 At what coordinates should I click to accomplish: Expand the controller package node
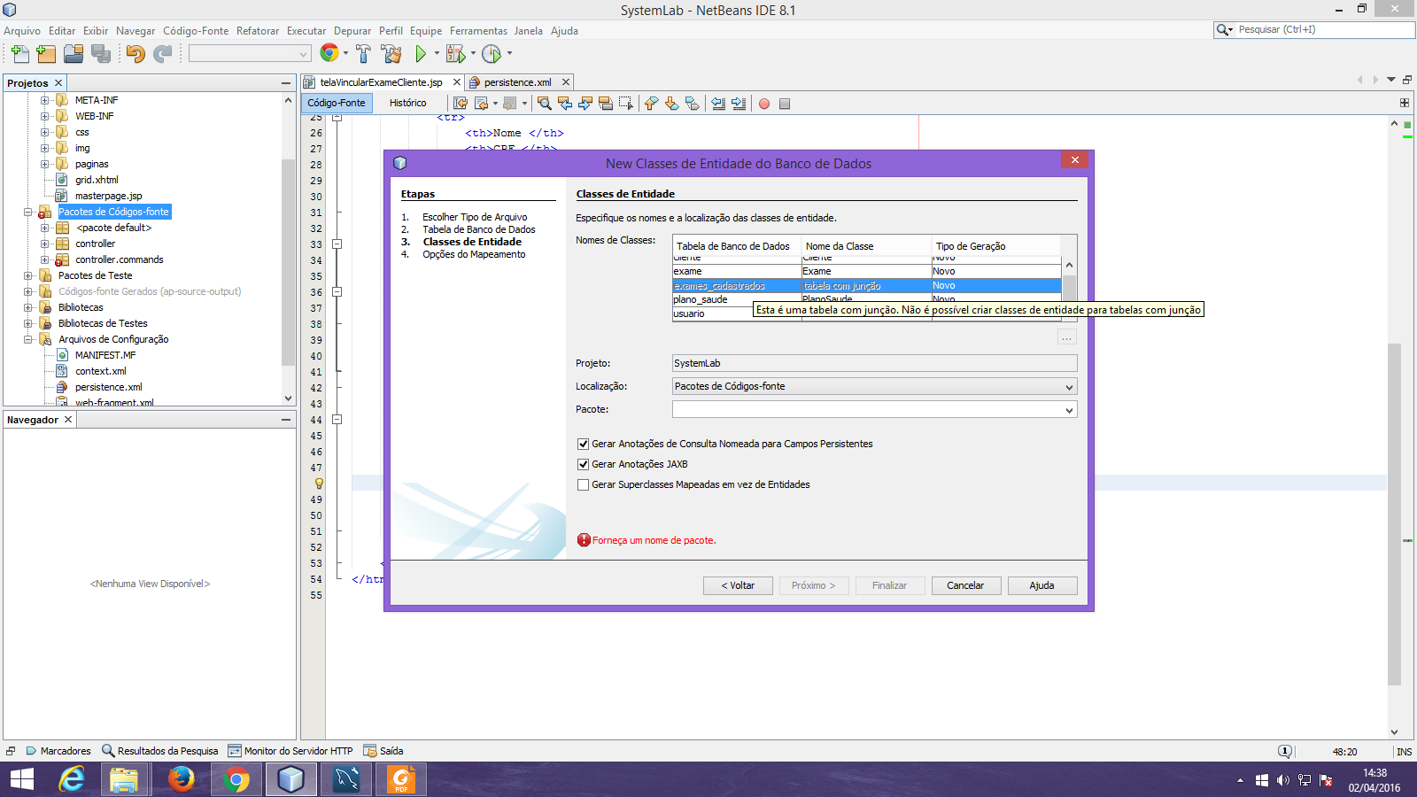pyautogui.click(x=44, y=244)
